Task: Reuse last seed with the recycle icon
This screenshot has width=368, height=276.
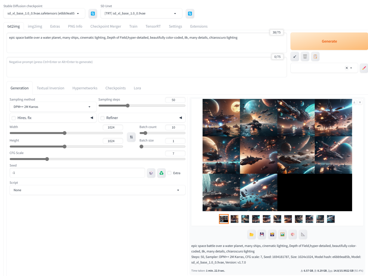Action: tap(161, 173)
